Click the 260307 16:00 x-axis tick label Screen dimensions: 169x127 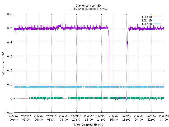tap(114, 118)
